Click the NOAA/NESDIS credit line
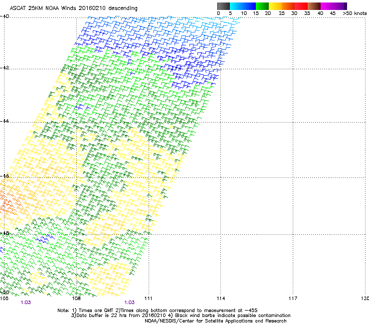 [x=215, y=321]
